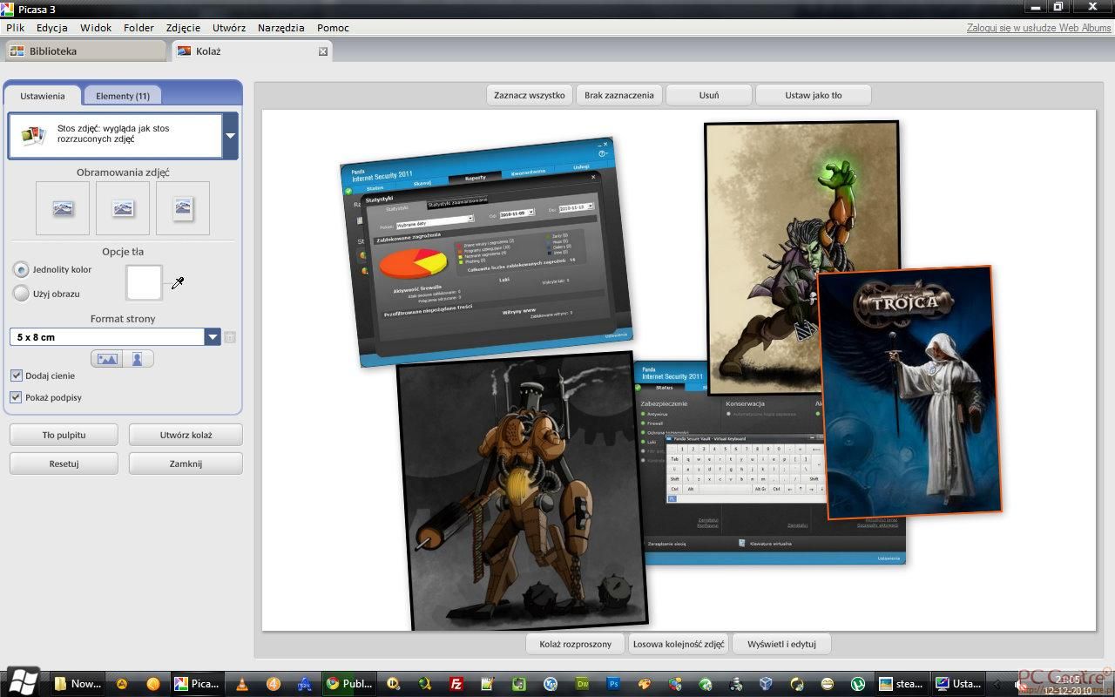The image size is (1115, 697).
Task: Click the white background color swatch
Action: click(x=145, y=283)
